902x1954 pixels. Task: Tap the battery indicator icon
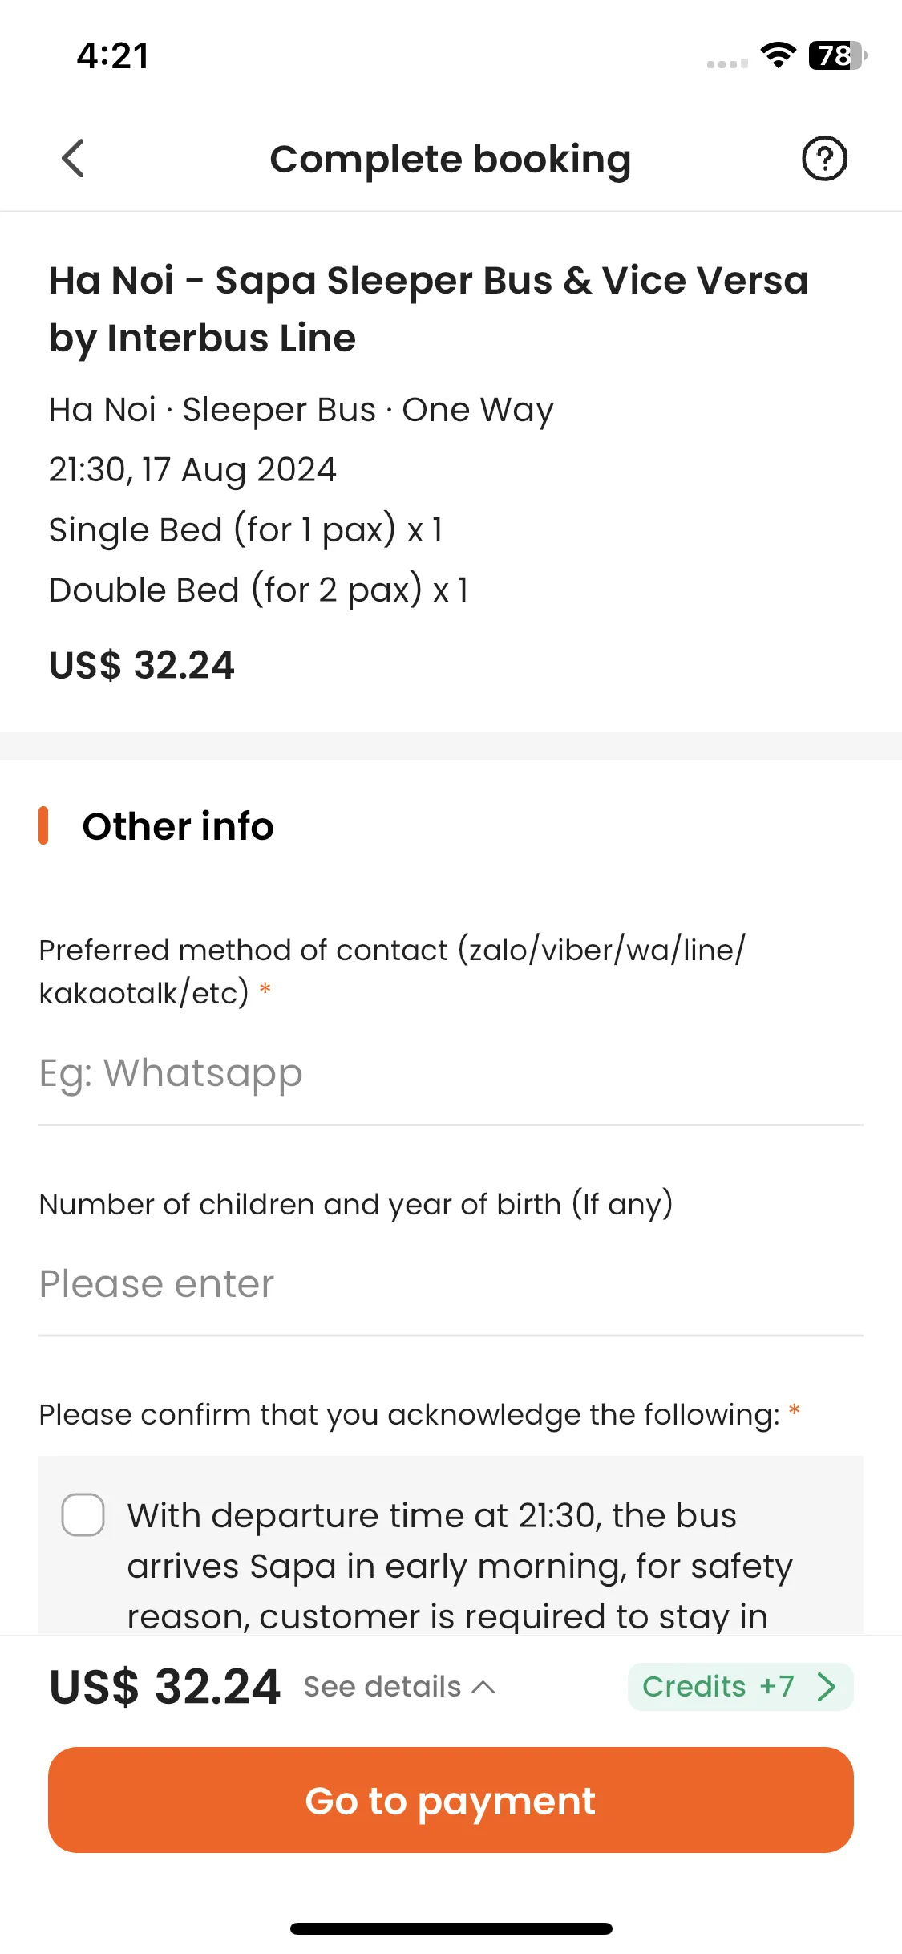click(838, 55)
